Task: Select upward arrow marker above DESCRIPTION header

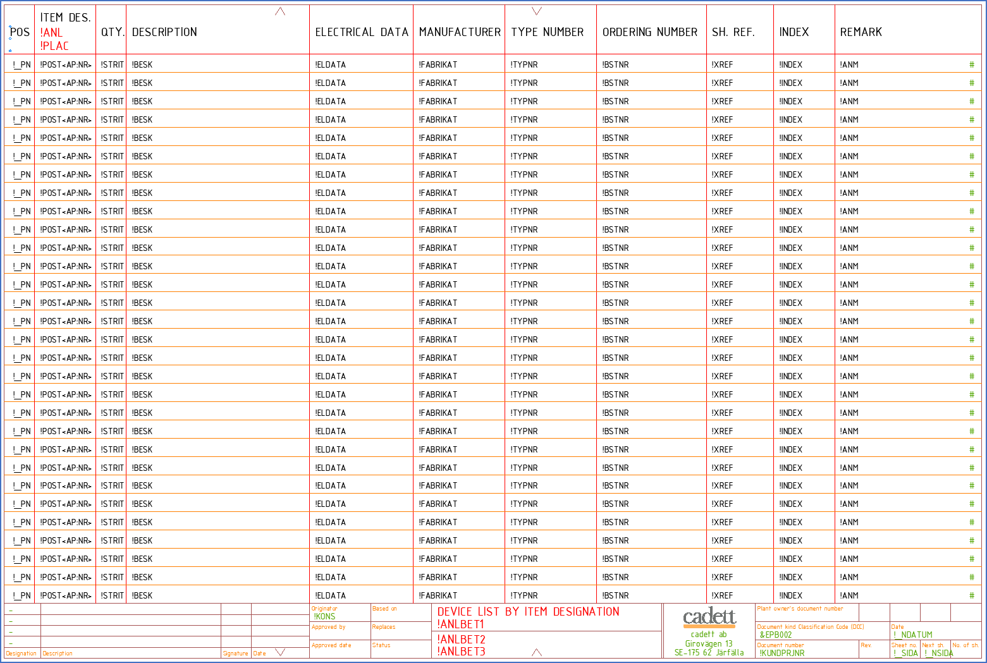Action: (280, 11)
